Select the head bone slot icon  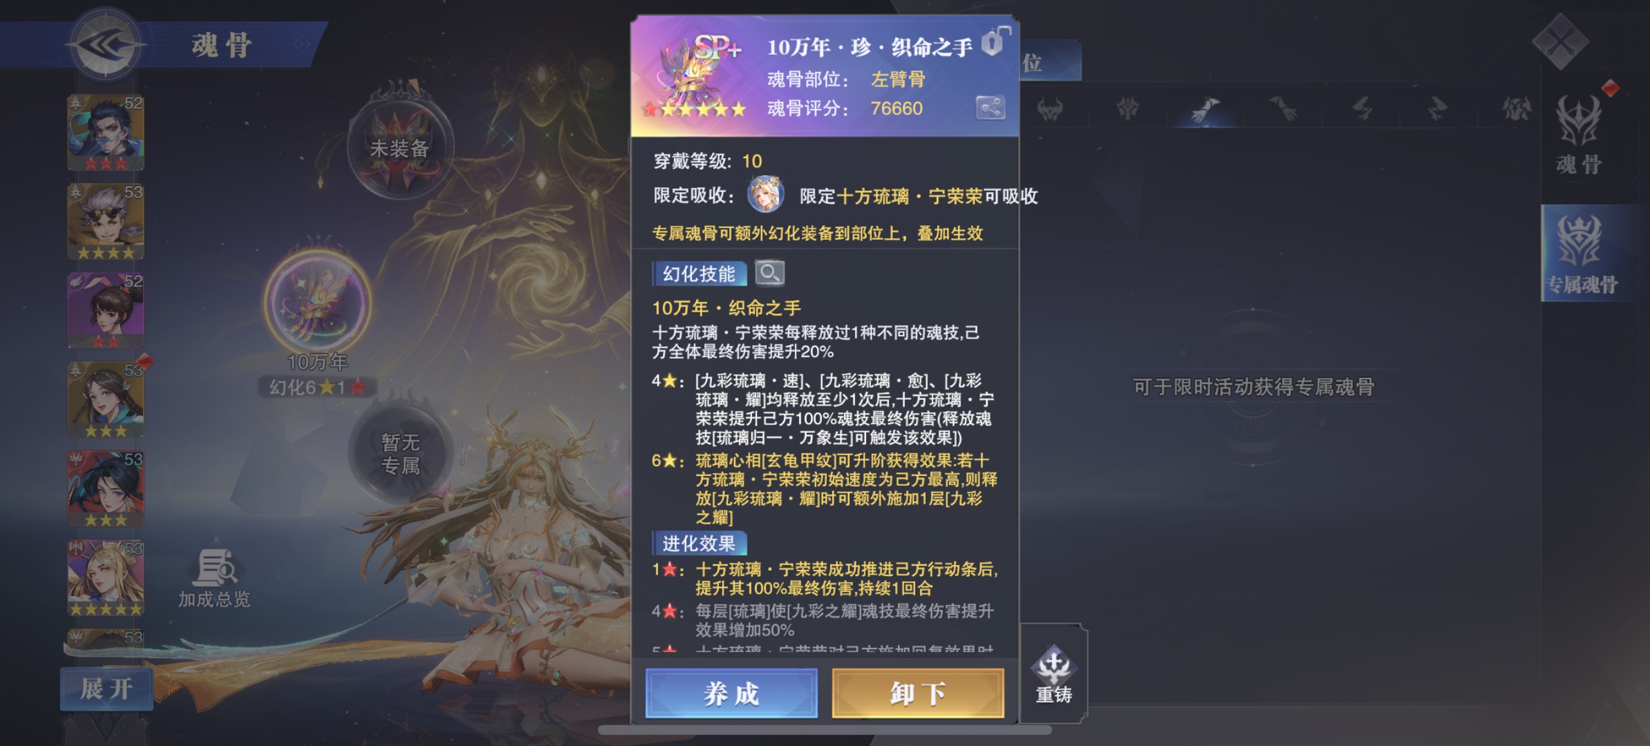(x=1050, y=109)
